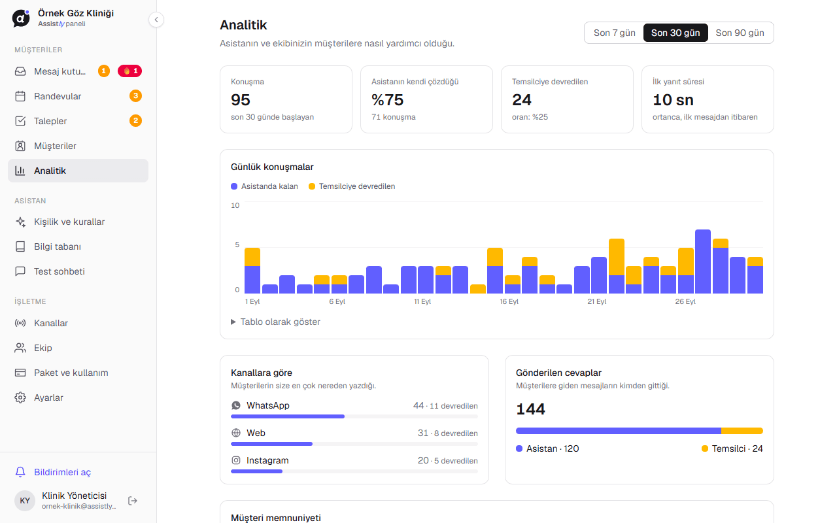Click the İlk yanıt süresi card

[708, 99]
